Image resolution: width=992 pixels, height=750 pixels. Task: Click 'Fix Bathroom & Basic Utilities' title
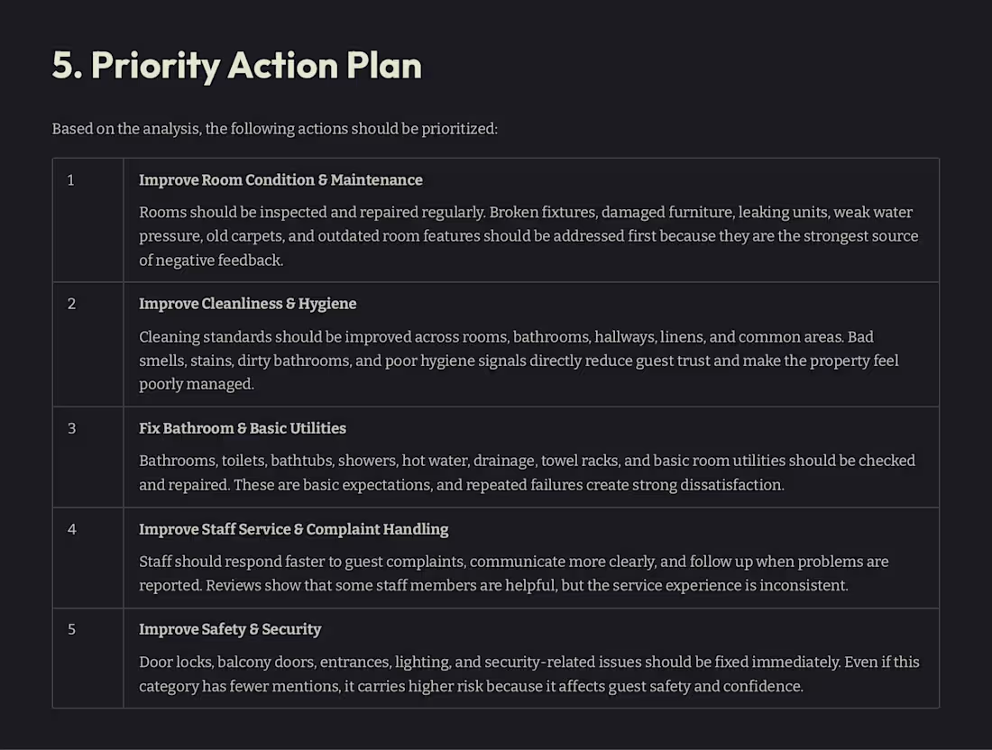tap(243, 428)
